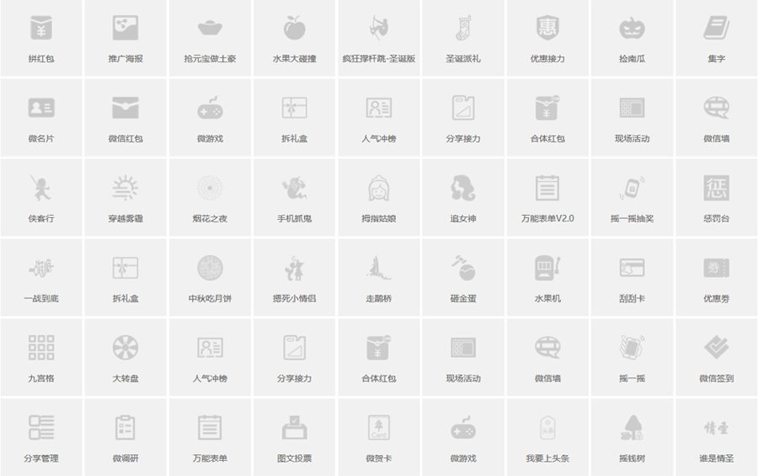758x476 pixels.
Task: Open the 捡南瓜 pumpkin icon
Action: [x=632, y=29]
